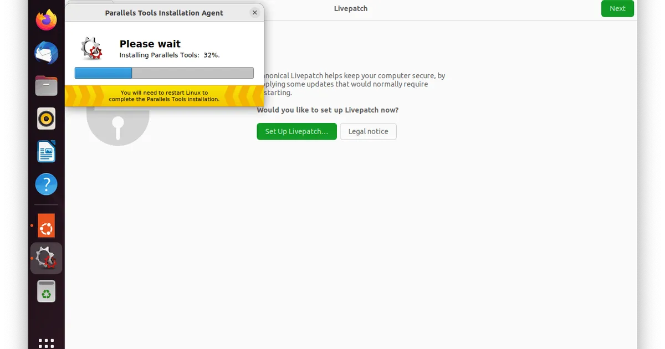
Task: Click the Next button
Action: click(x=617, y=8)
